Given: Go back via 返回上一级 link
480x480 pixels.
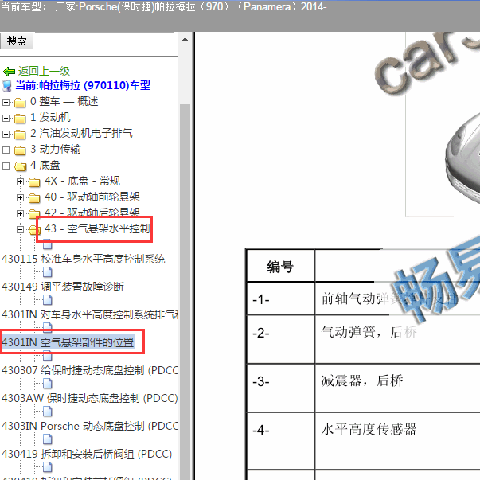Looking at the screenshot, I should [x=44, y=72].
